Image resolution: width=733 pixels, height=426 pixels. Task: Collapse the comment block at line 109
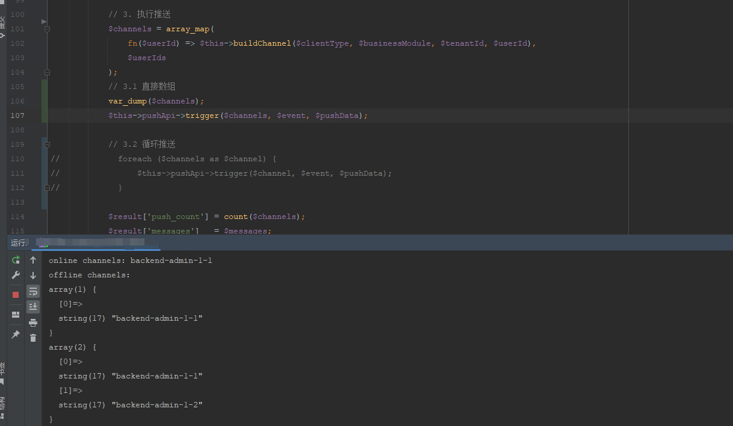point(47,144)
